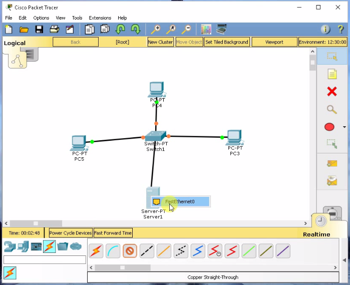Select the Connections lightning category
The image size is (350, 285).
tap(50, 246)
